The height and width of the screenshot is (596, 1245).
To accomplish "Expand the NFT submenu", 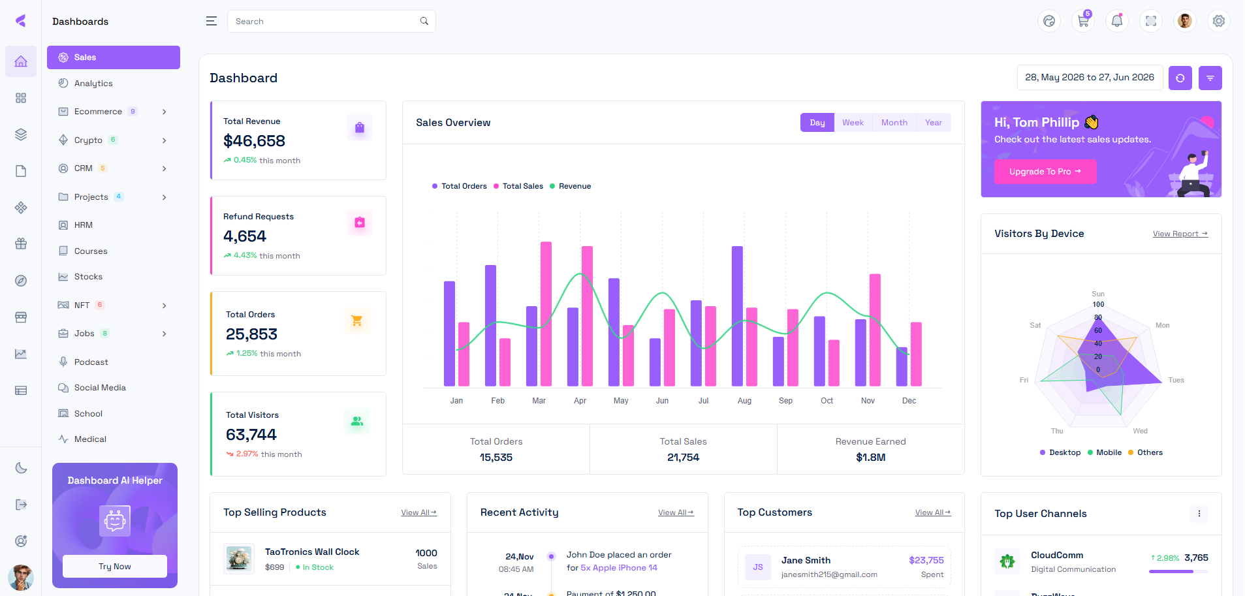I will click(x=114, y=305).
